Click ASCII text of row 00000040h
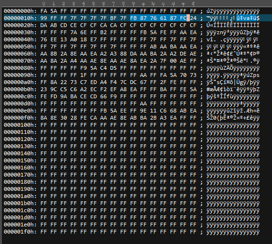The height and width of the screenshot is (244, 272). click(233, 39)
